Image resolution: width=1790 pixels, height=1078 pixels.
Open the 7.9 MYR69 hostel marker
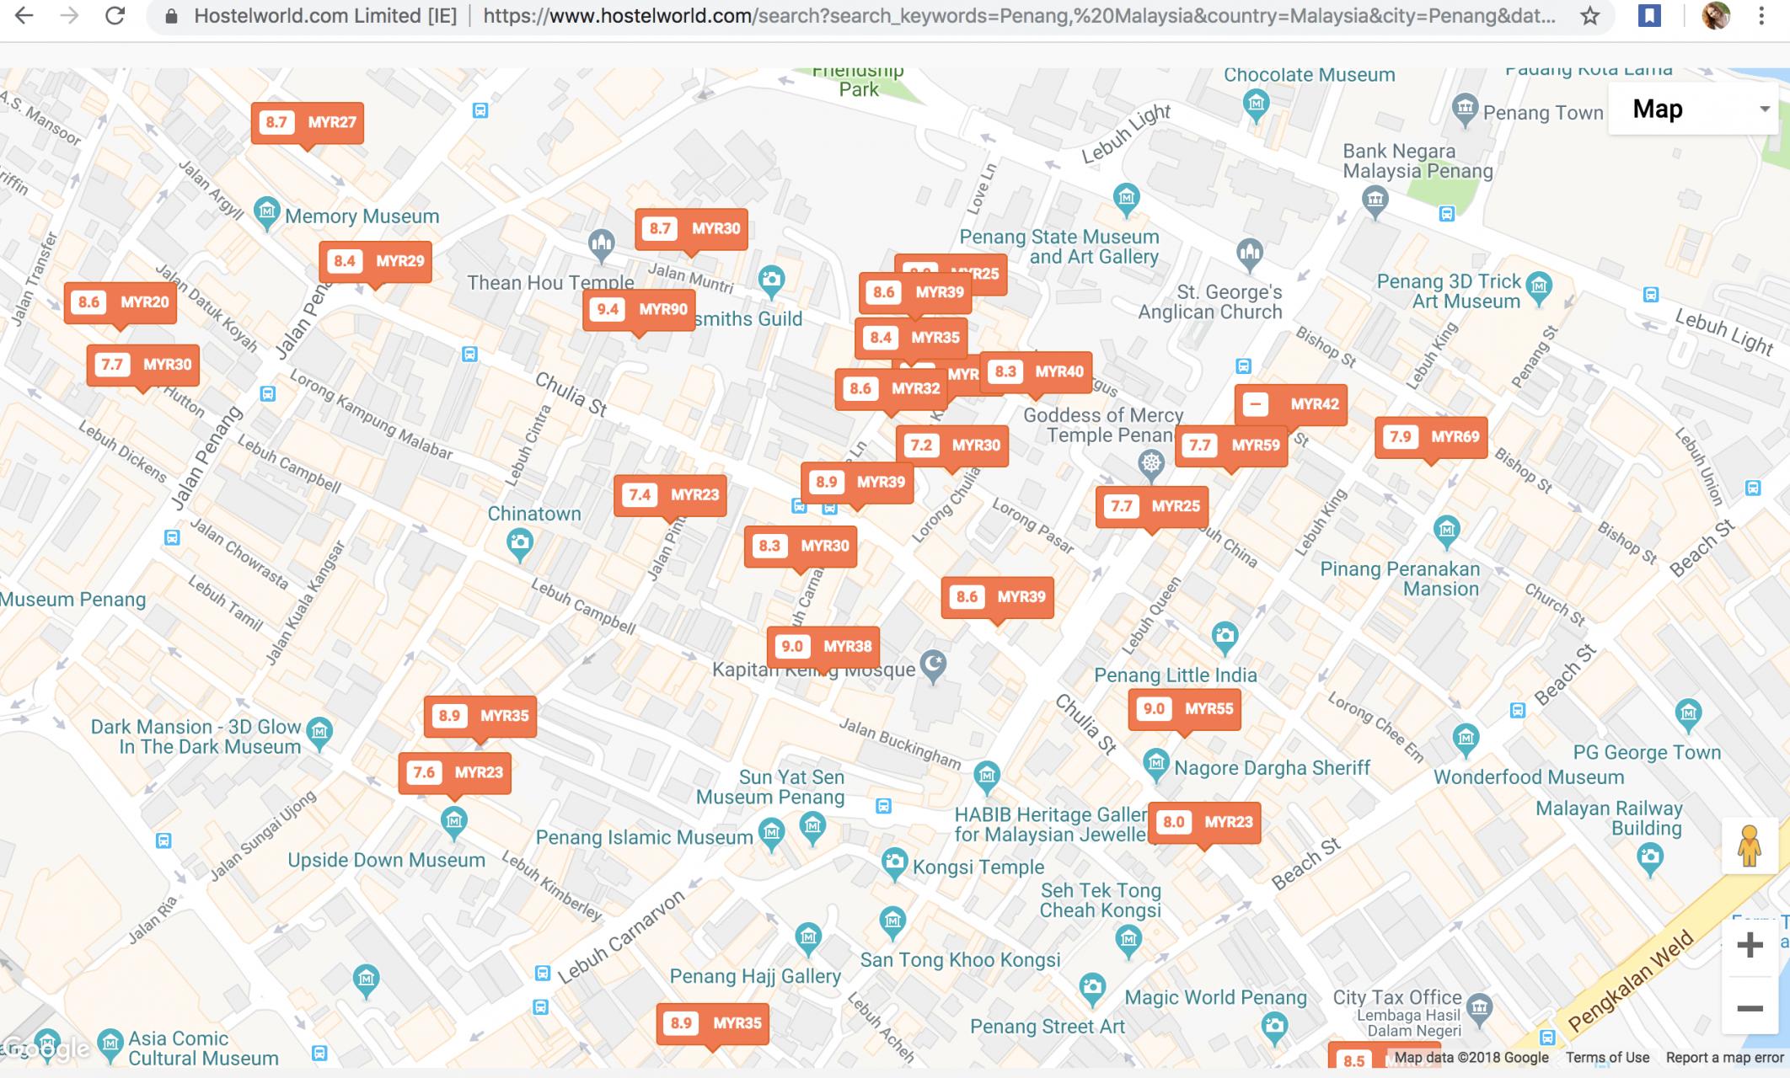pos(1430,437)
